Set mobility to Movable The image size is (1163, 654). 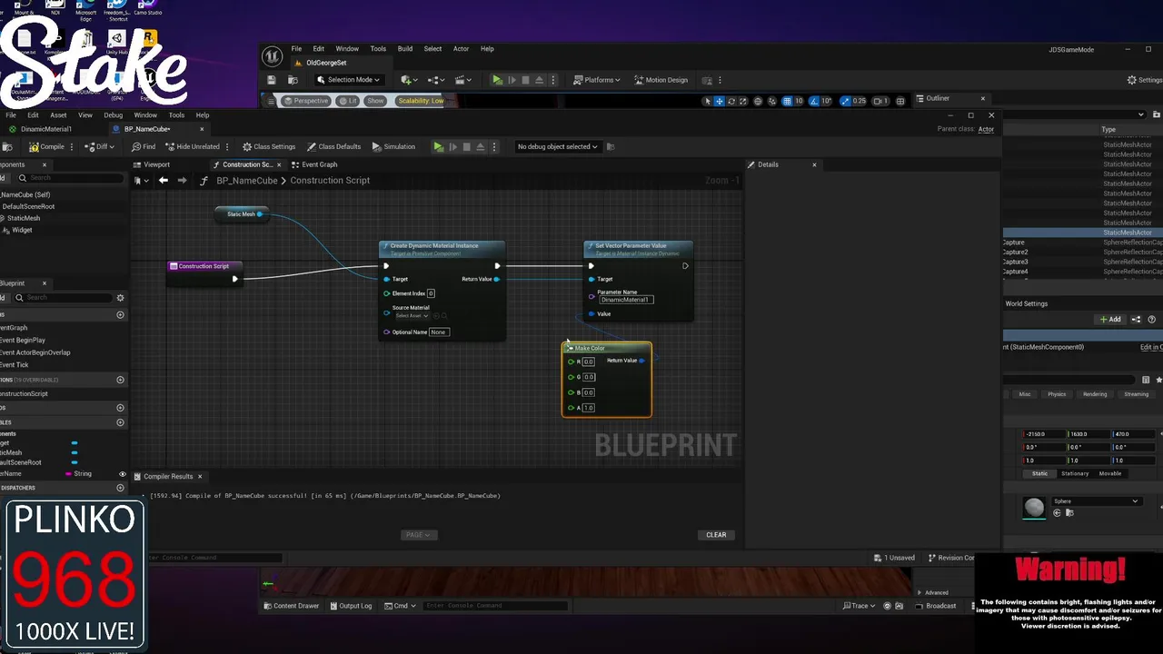[x=1110, y=473]
